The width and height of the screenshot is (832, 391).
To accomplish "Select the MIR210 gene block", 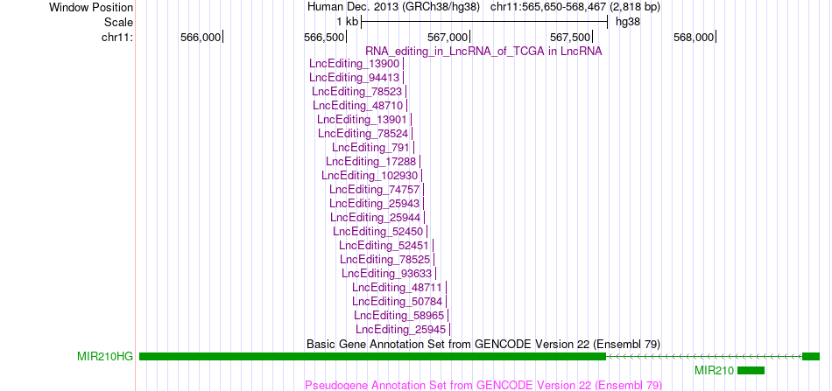I will pyautogui.click(x=751, y=370).
